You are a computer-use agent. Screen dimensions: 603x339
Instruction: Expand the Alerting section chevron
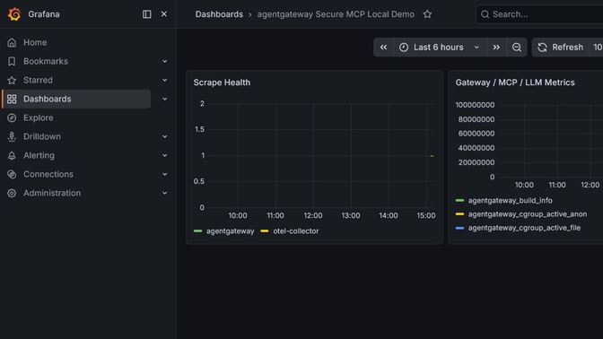pos(164,155)
